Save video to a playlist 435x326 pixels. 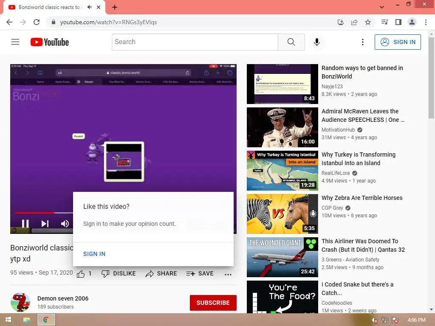[200, 274]
